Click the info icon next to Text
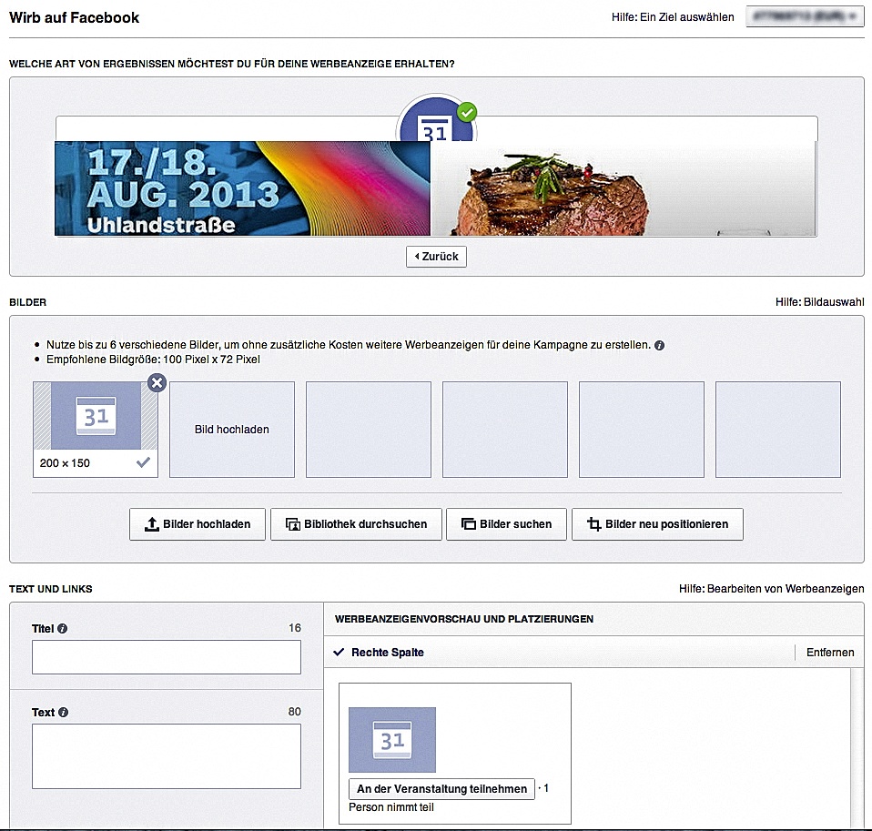This screenshot has height=831, width=872. point(64,712)
